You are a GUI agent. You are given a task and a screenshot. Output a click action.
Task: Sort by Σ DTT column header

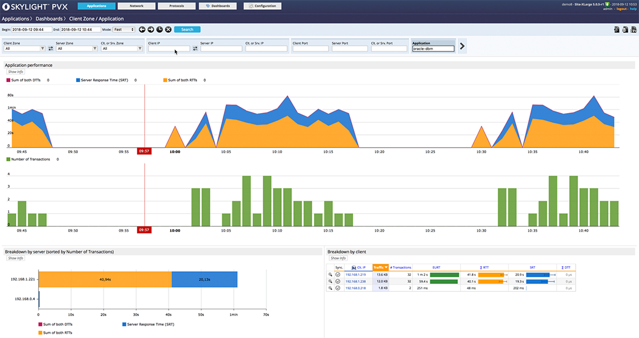(565, 267)
